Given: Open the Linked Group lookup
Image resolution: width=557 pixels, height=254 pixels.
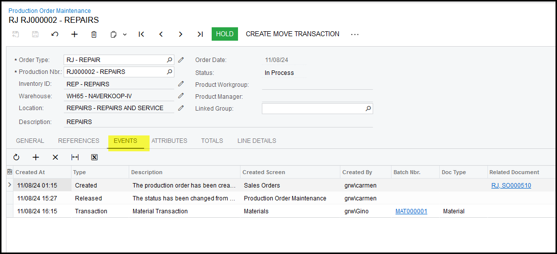Looking at the screenshot, I should [368, 109].
